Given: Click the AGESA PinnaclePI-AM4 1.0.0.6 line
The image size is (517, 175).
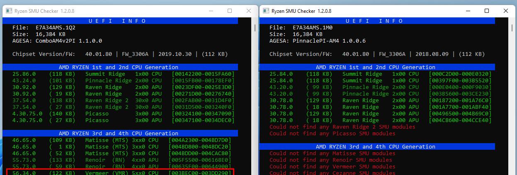Looking at the screenshot, I should 318,41.
